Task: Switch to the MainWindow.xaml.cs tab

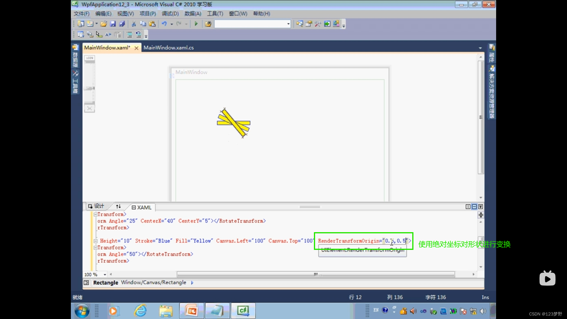Action: coord(169,48)
